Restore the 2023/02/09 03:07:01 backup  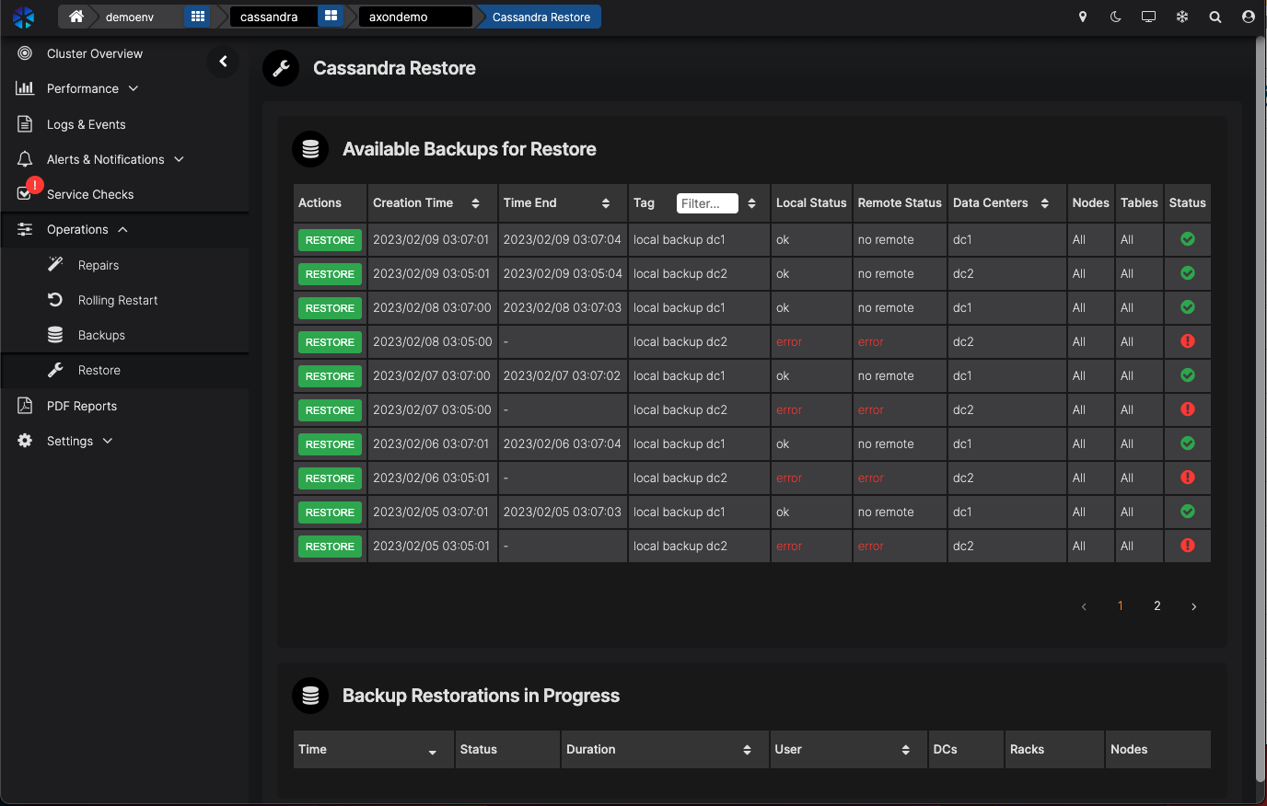(330, 240)
